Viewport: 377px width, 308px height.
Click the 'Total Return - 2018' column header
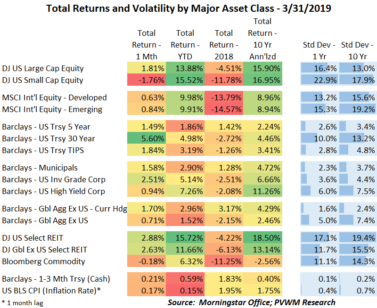point(224,45)
